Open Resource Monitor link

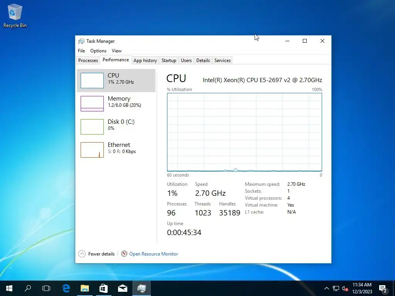tap(154, 254)
